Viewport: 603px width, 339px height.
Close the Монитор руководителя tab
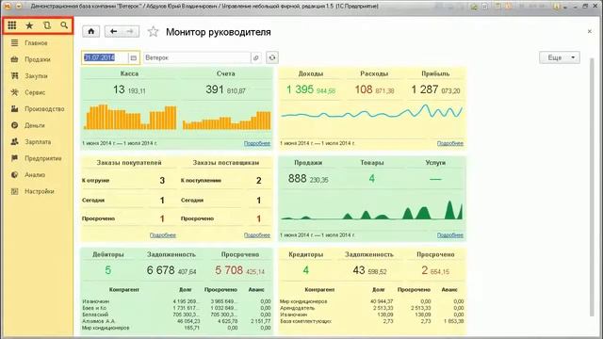590,31
